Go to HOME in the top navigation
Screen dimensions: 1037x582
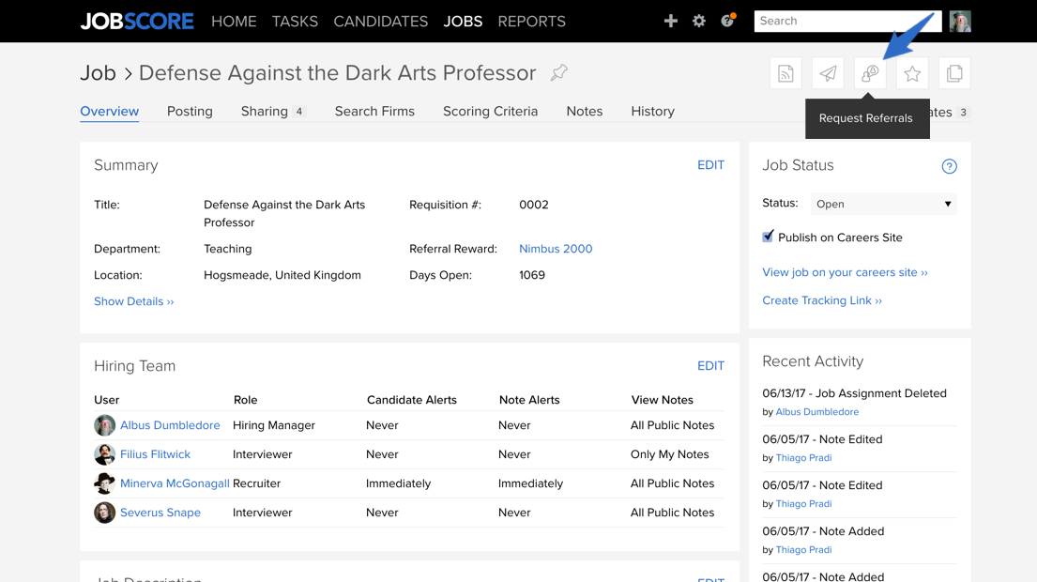click(x=234, y=22)
